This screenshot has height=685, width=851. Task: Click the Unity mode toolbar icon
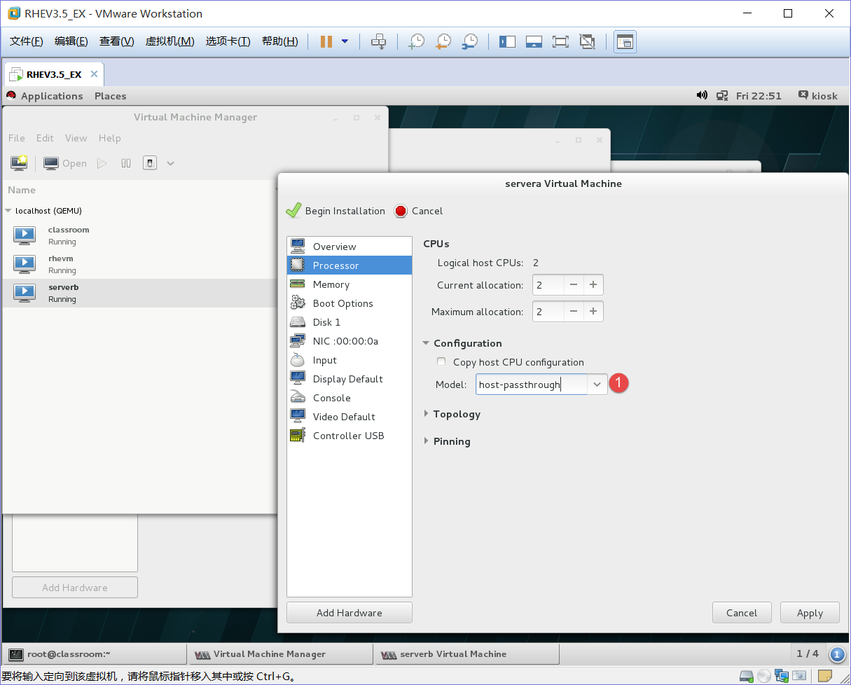[x=587, y=41]
